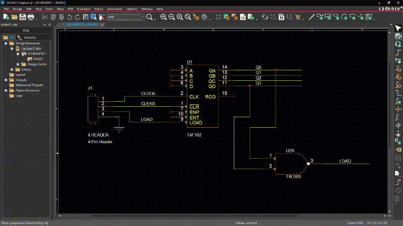The image size is (403, 226).
Task: Open dropdown arrow beside search icon
Action: 155,19
